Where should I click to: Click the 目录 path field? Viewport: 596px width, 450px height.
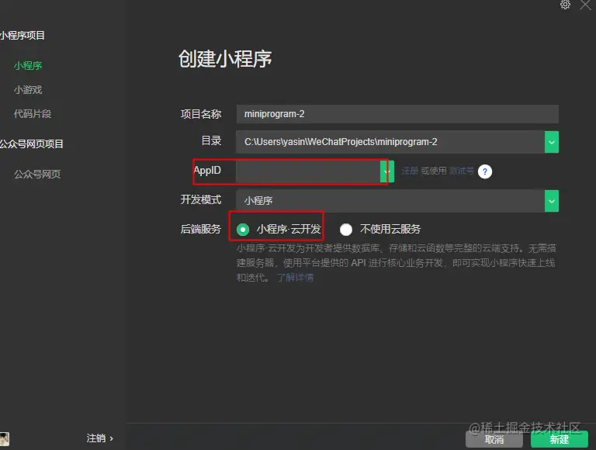pos(390,142)
